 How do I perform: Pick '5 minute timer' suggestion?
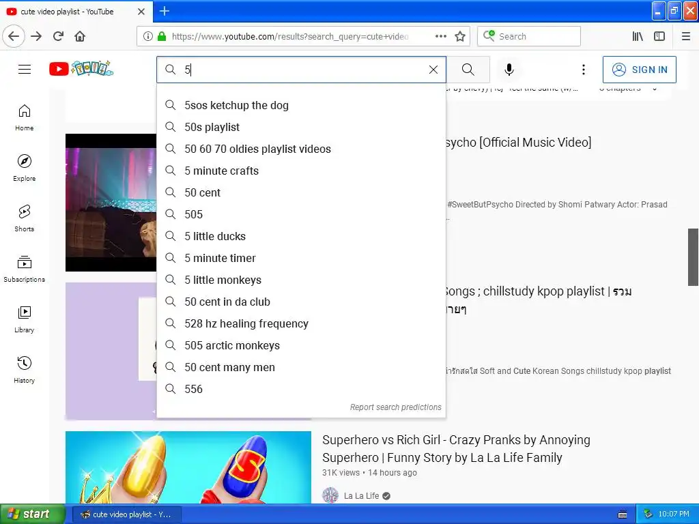301,258
